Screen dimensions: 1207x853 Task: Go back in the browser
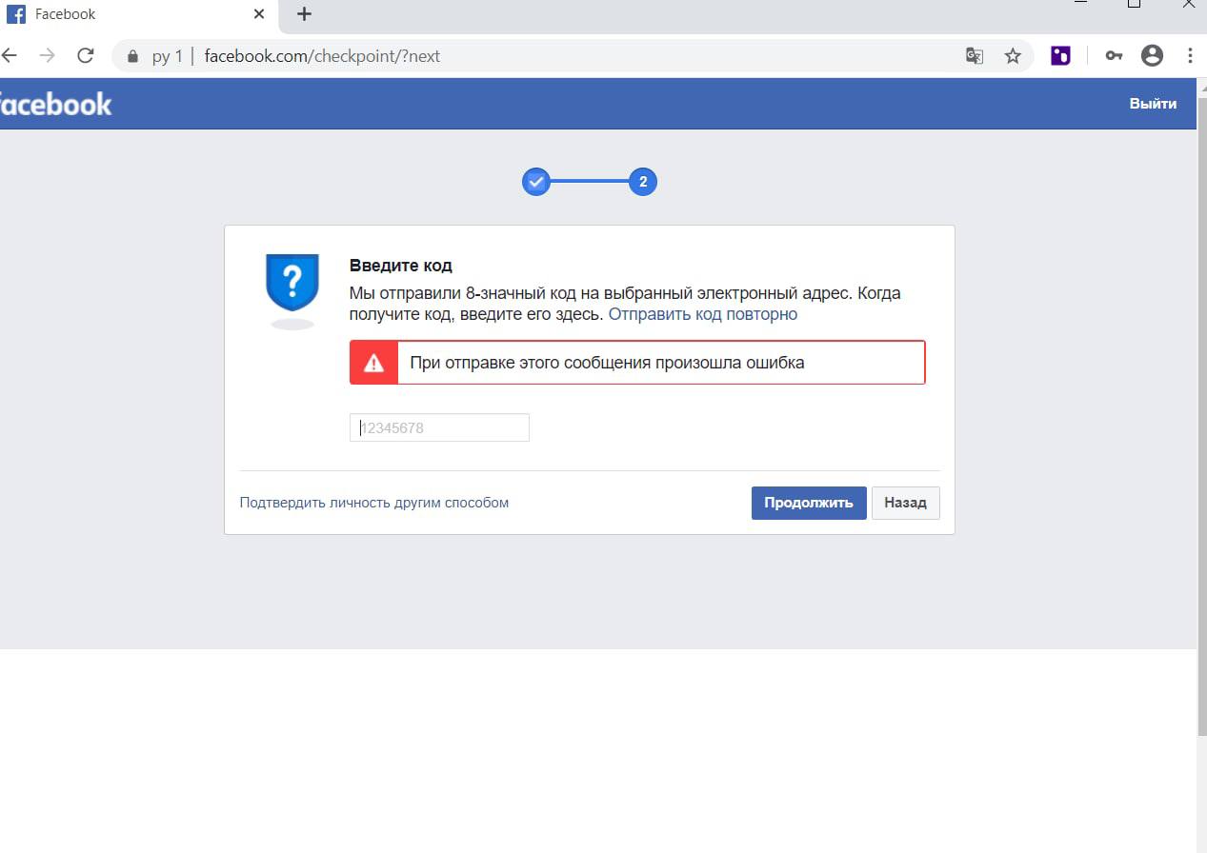tap(9, 56)
